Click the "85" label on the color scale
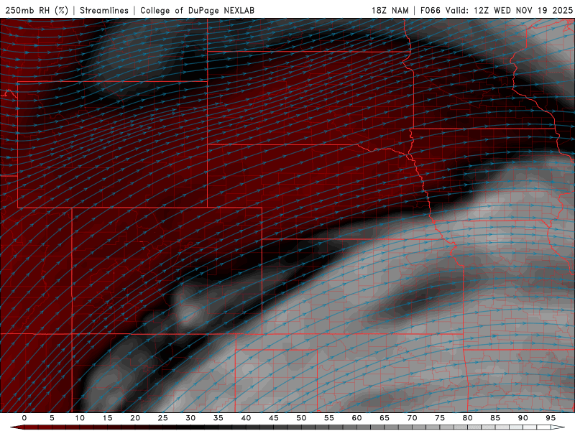 pyautogui.click(x=495, y=418)
